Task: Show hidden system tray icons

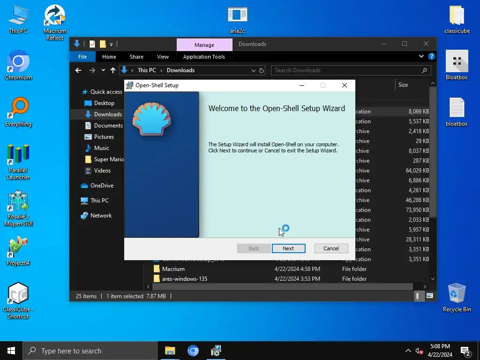Action: tap(408, 351)
